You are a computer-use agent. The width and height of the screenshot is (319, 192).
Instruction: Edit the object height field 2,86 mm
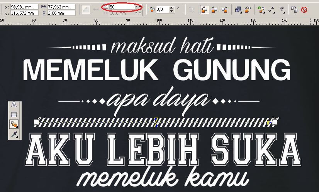click(x=61, y=13)
